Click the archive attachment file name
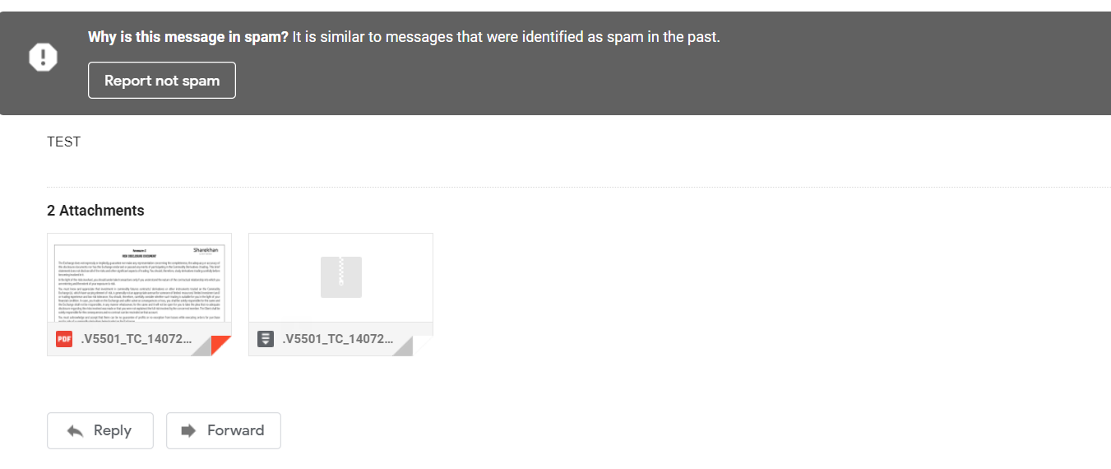Screen dimensions: 1111x469 coord(337,339)
